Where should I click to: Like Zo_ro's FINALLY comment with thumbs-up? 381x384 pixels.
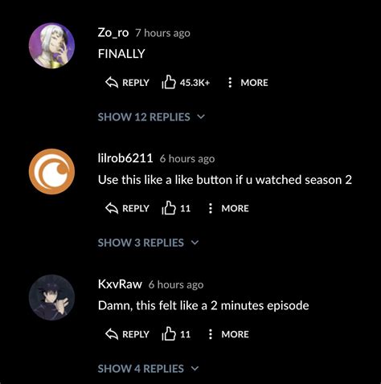[169, 82]
